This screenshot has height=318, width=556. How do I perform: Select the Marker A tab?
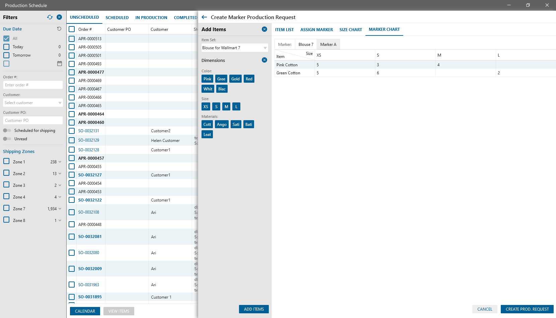(328, 45)
